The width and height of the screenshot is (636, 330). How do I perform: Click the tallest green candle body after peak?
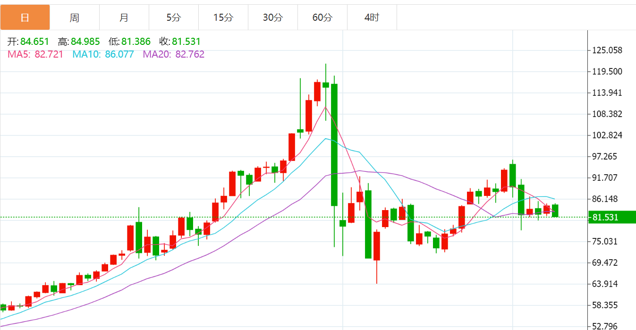coord(334,144)
